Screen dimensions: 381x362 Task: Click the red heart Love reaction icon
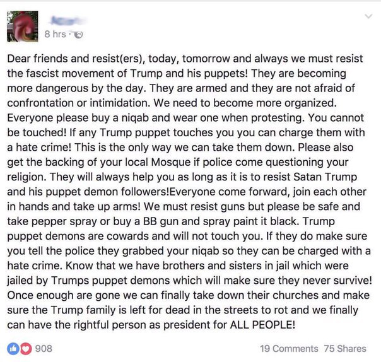tap(26, 349)
